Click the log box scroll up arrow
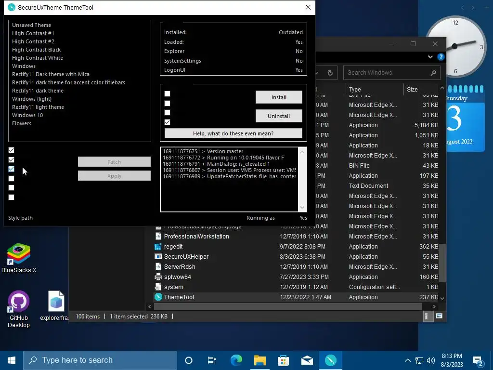Image resolution: width=493 pixels, height=370 pixels. click(x=302, y=152)
